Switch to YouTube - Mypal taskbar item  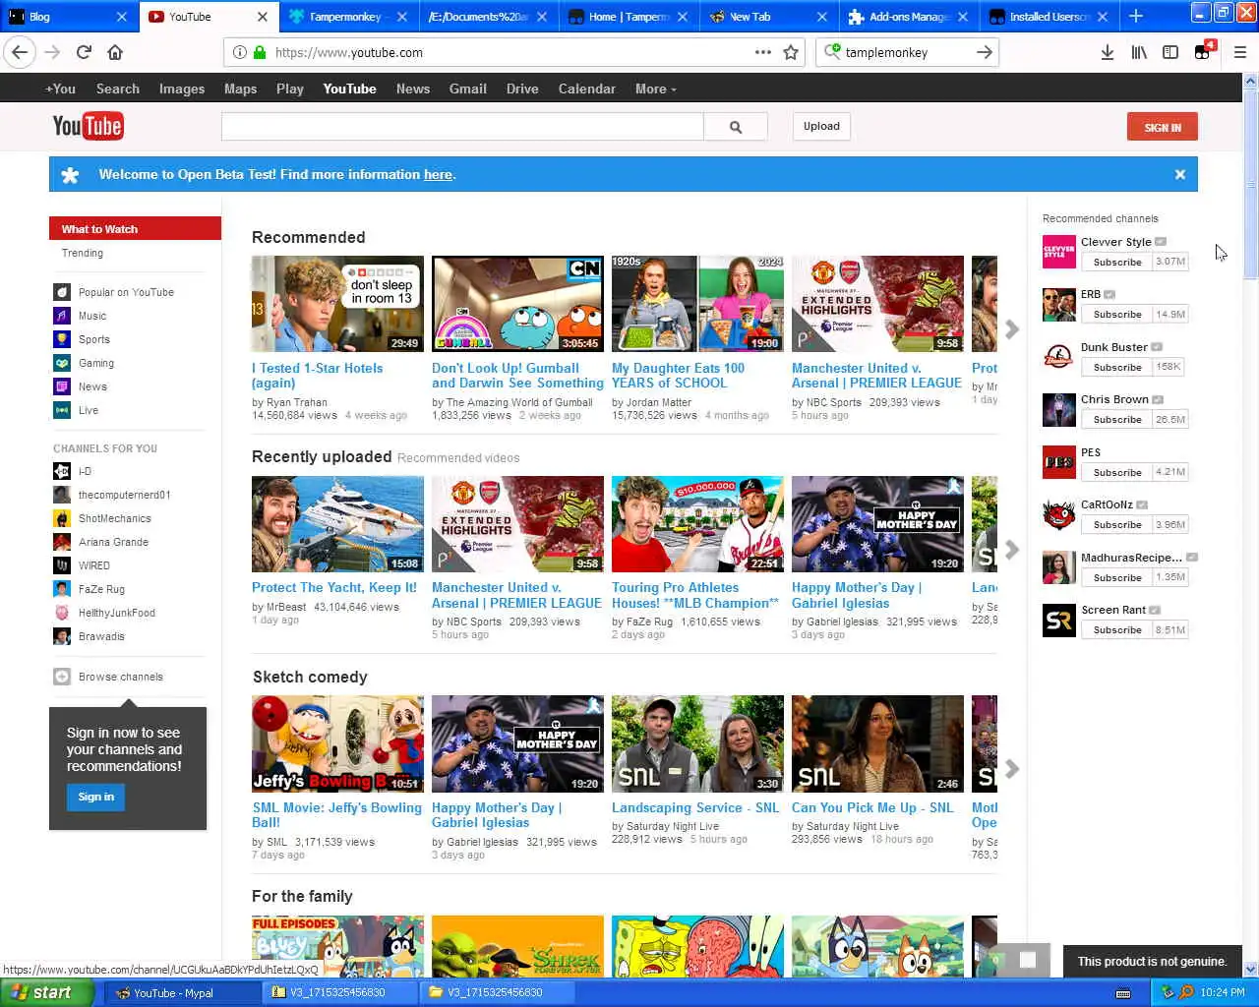click(x=183, y=992)
